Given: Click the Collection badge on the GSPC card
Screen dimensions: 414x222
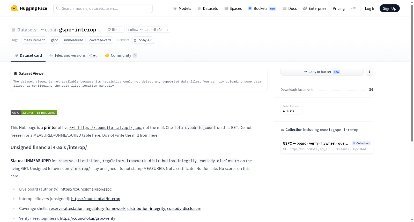Looking at the screenshot, I should [361, 143].
